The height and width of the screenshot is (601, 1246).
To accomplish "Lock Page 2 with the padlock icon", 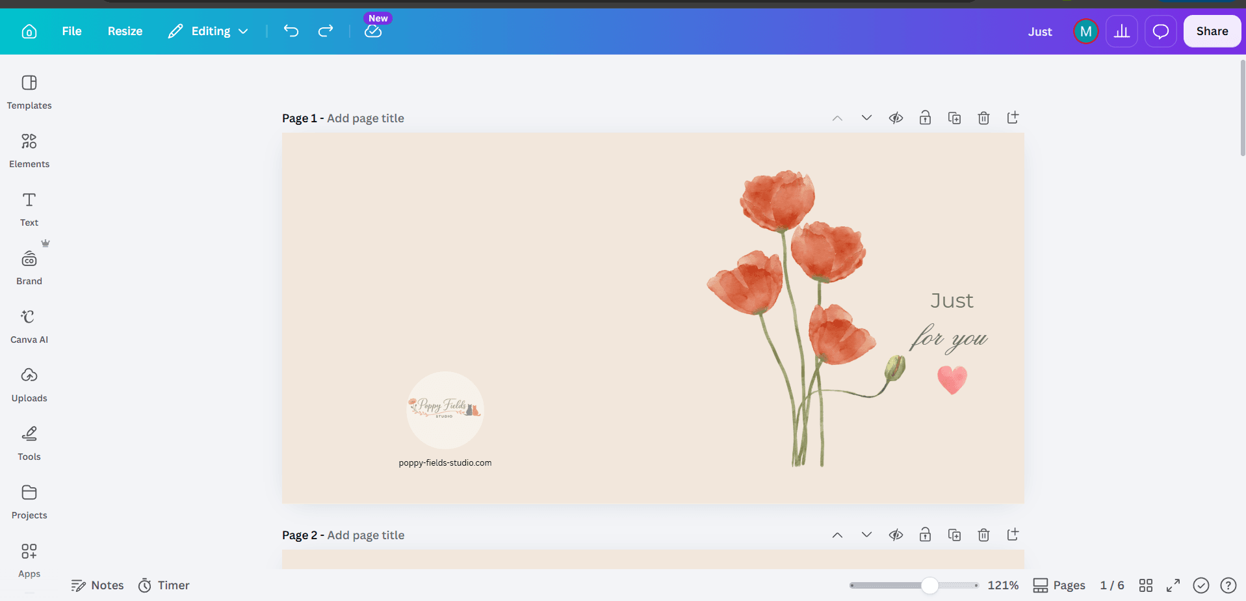I will pyautogui.click(x=925, y=535).
